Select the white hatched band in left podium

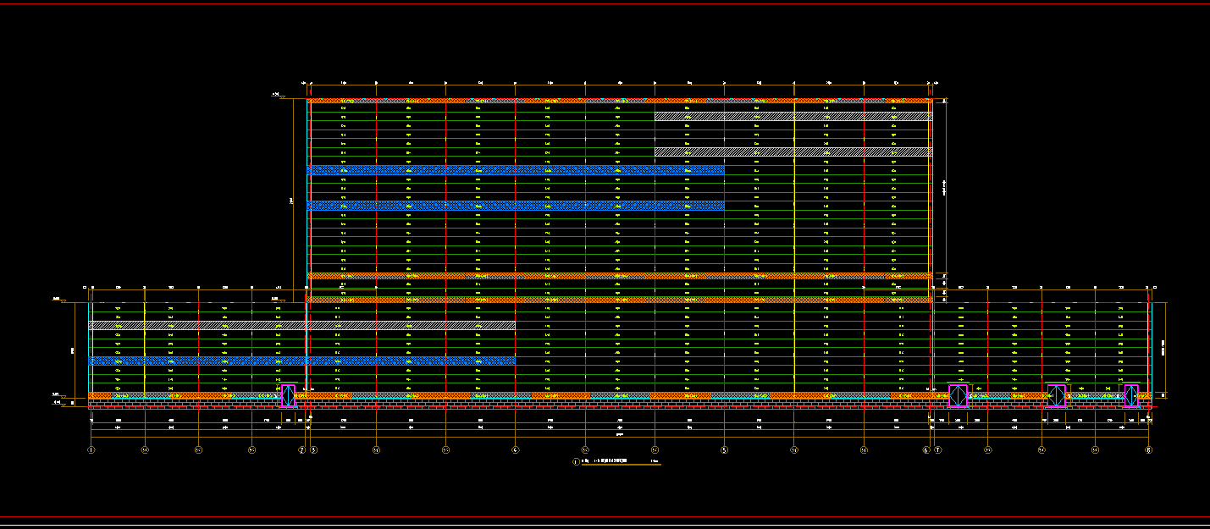click(301, 325)
